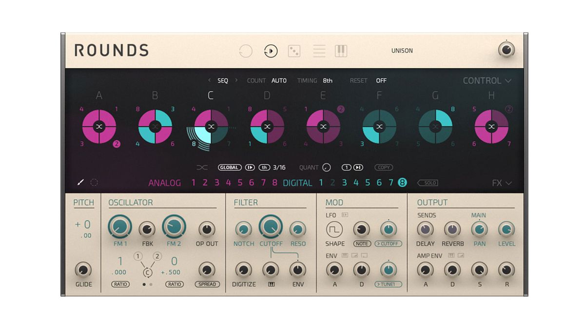Click shuffle center of sound block E
Screen dimensions: 585x329
coord(323,127)
